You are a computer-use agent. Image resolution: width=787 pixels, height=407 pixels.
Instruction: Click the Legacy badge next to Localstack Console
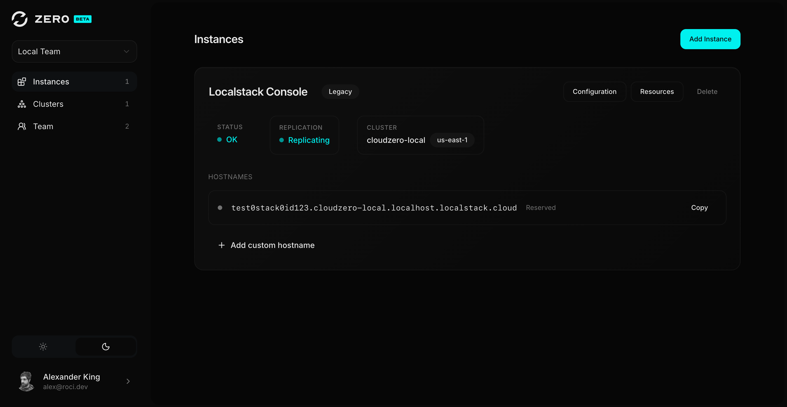340,91
